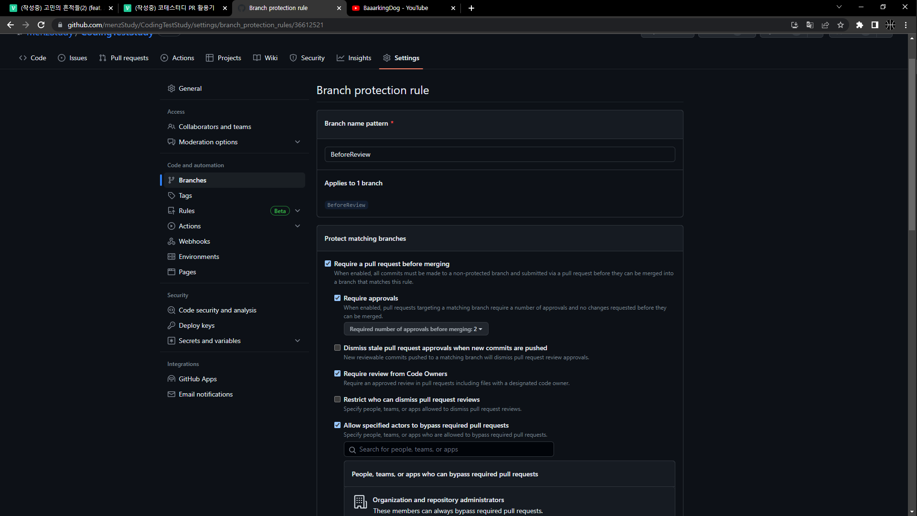Switch to the BaaarkingDog YouTube tab

pos(401,8)
